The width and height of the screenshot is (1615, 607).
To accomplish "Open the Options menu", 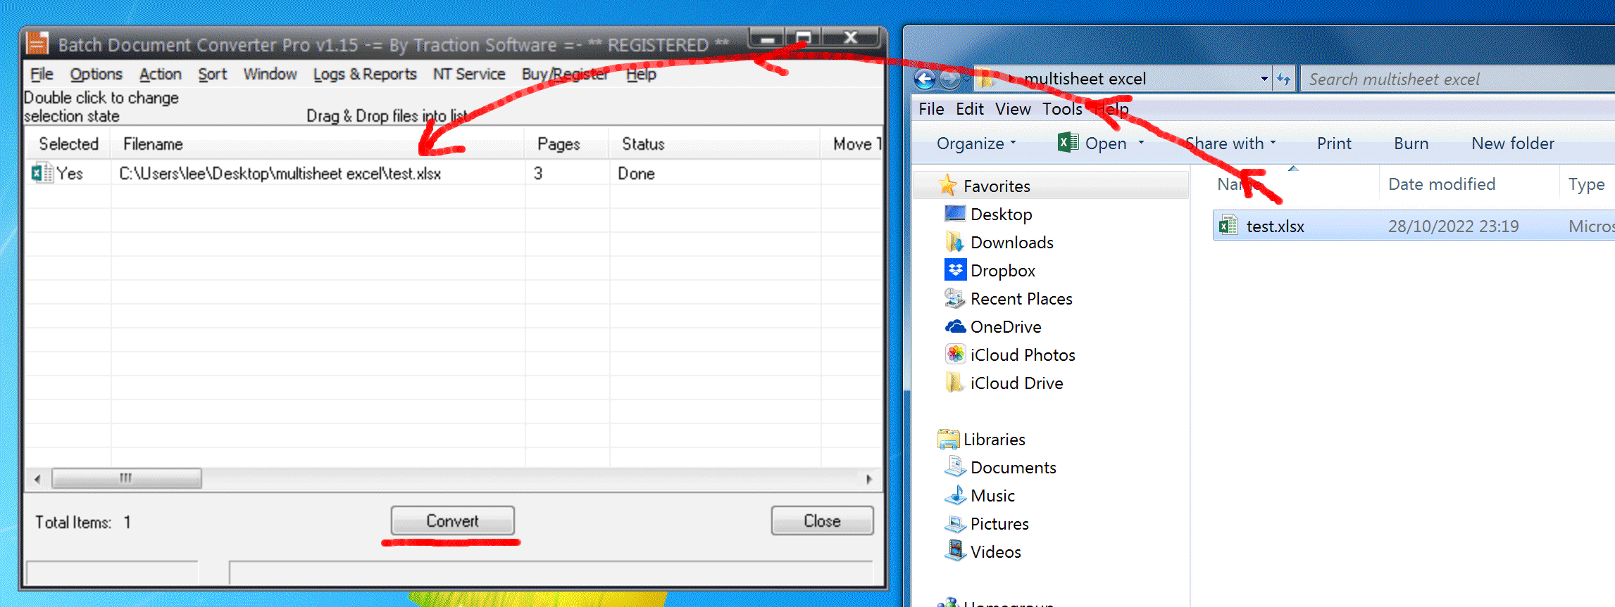I will tap(96, 74).
